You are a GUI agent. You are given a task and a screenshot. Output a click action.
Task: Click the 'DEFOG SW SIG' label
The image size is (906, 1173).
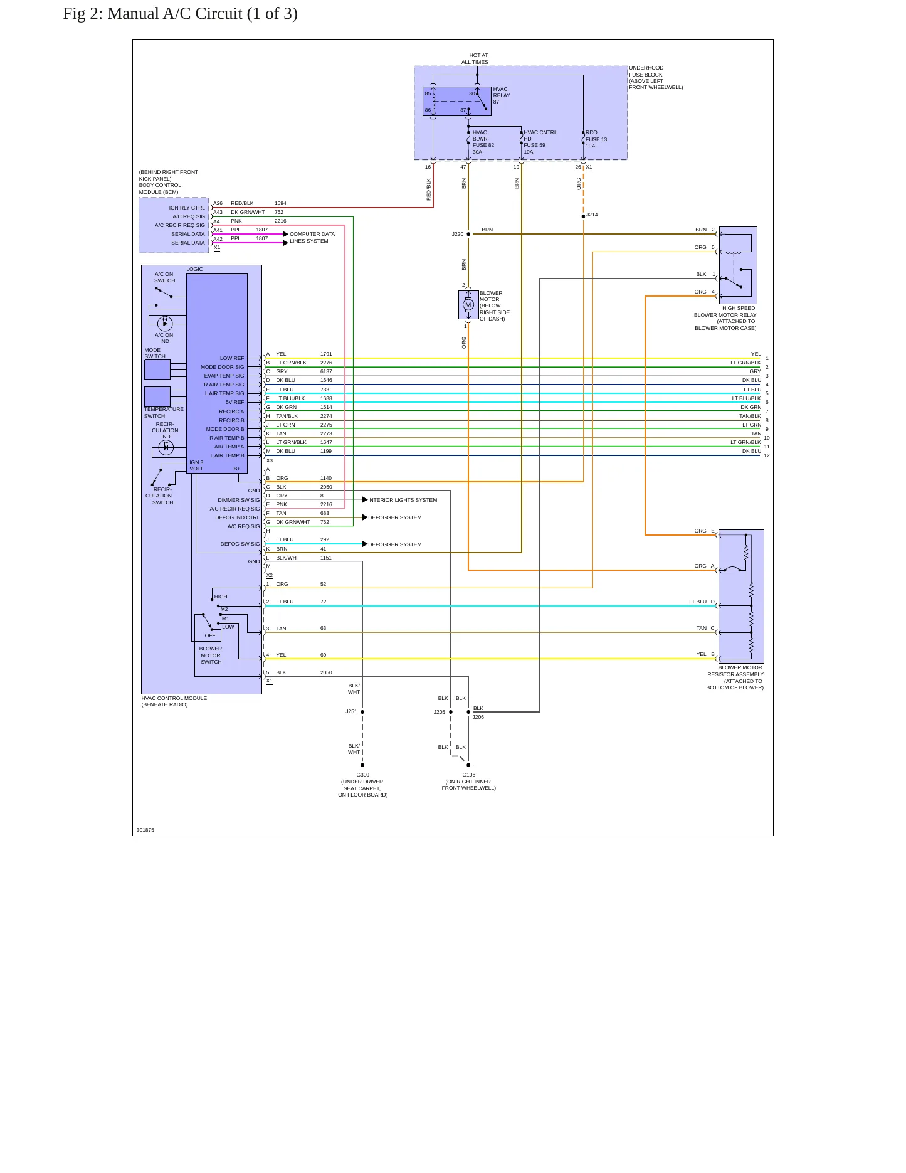(240, 544)
